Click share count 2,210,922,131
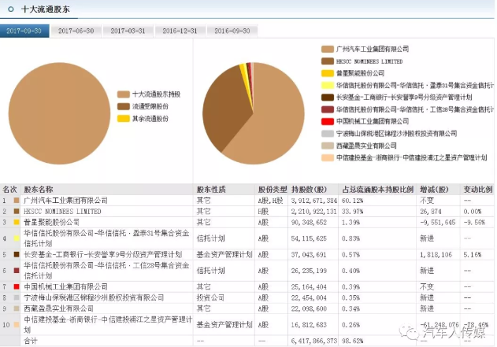This screenshot has width=497, height=347. point(313,212)
